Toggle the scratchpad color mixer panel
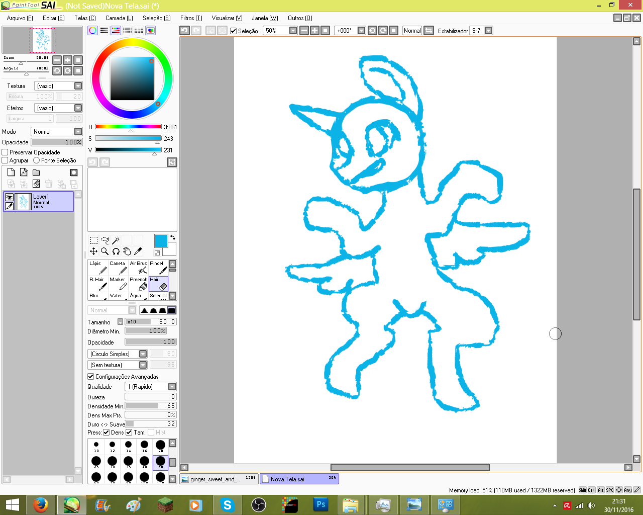643x515 pixels. 150,30
